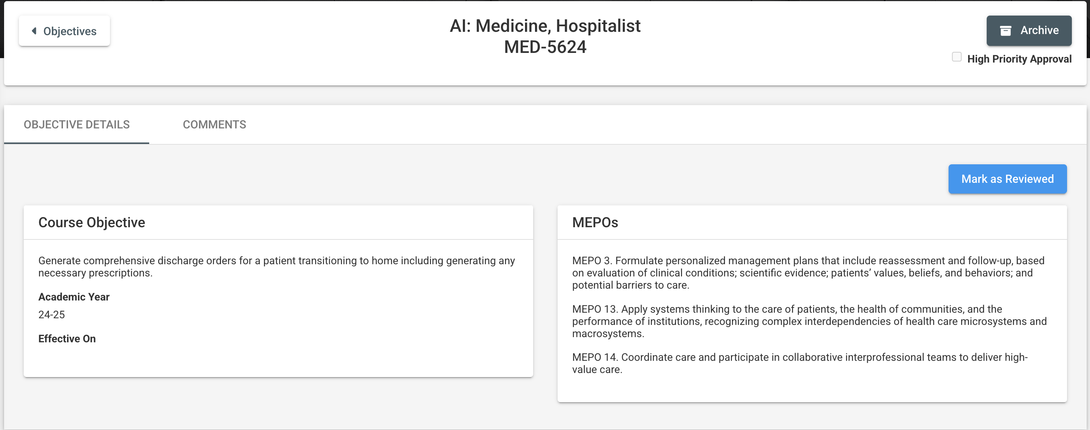Click the discharge orders objective text
Screen dimensions: 1090x430
(277, 266)
